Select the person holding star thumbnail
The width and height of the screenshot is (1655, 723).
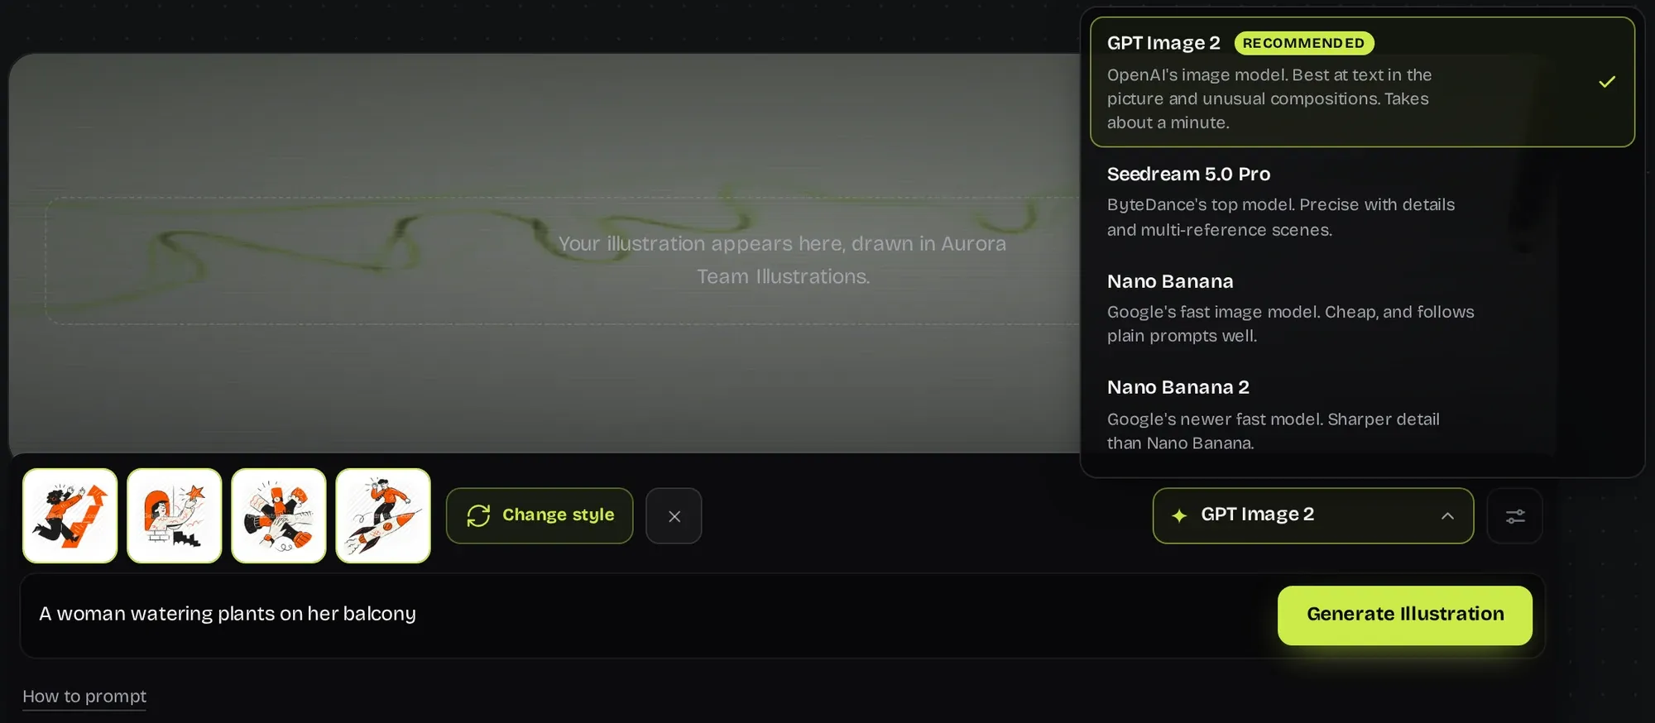point(175,516)
